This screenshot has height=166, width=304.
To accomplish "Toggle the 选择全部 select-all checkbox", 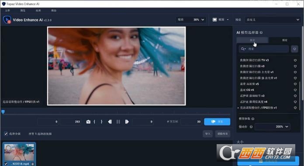I will [6, 134].
